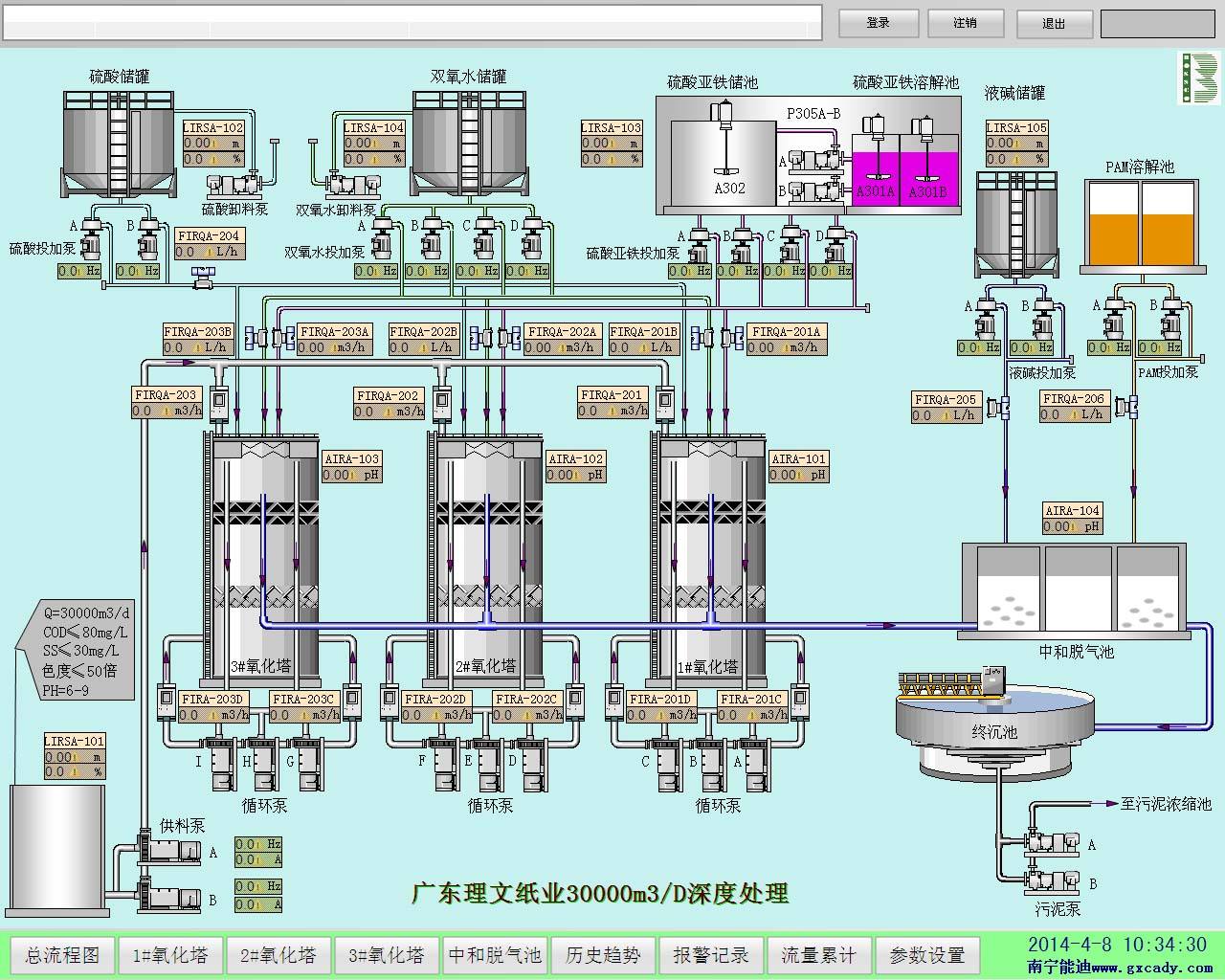Screen dimensions: 1225x980
Task: Click the LIRSA-103 level readout
Action: pos(612,144)
